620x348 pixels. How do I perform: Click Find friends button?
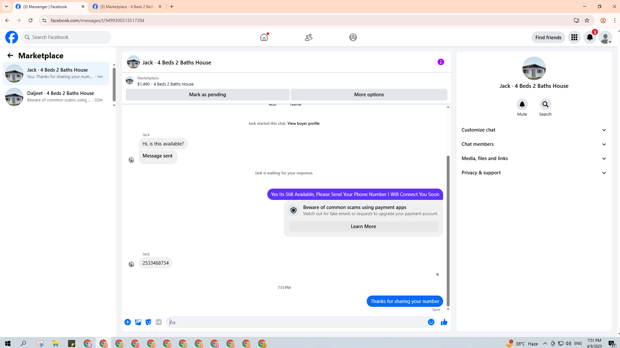[x=548, y=37]
